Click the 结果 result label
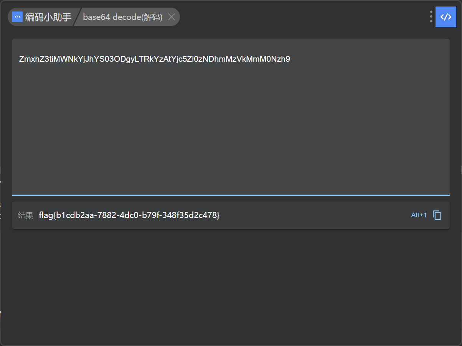462x346 pixels. click(x=25, y=215)
